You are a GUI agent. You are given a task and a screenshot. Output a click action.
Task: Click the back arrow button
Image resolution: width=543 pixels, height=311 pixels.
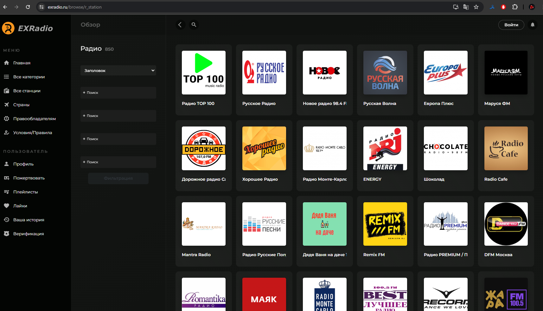(180, 25)
